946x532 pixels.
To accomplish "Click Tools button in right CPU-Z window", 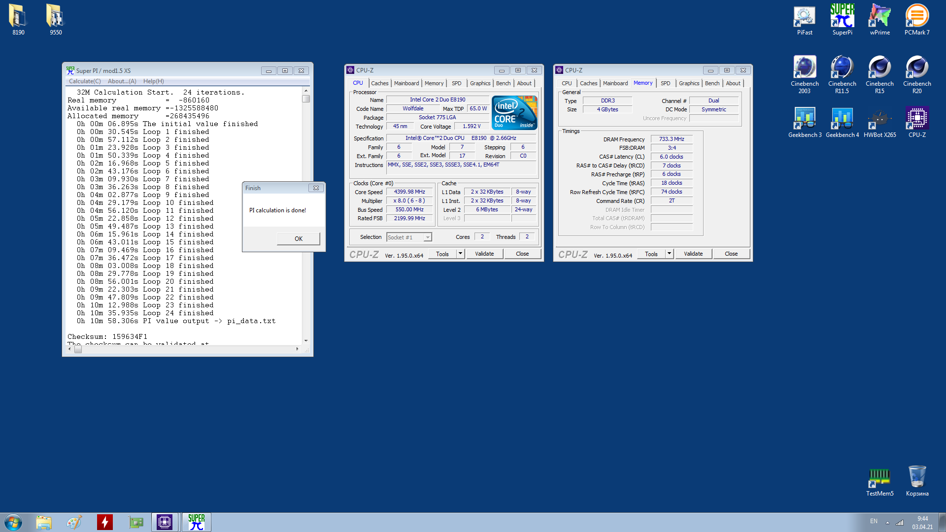I will (x=651, y=254).
